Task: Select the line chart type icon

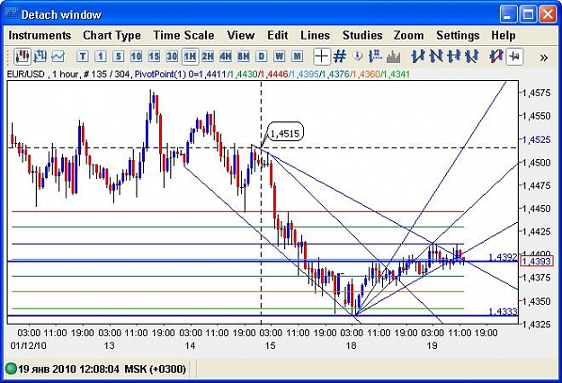Action: point(58,57)
